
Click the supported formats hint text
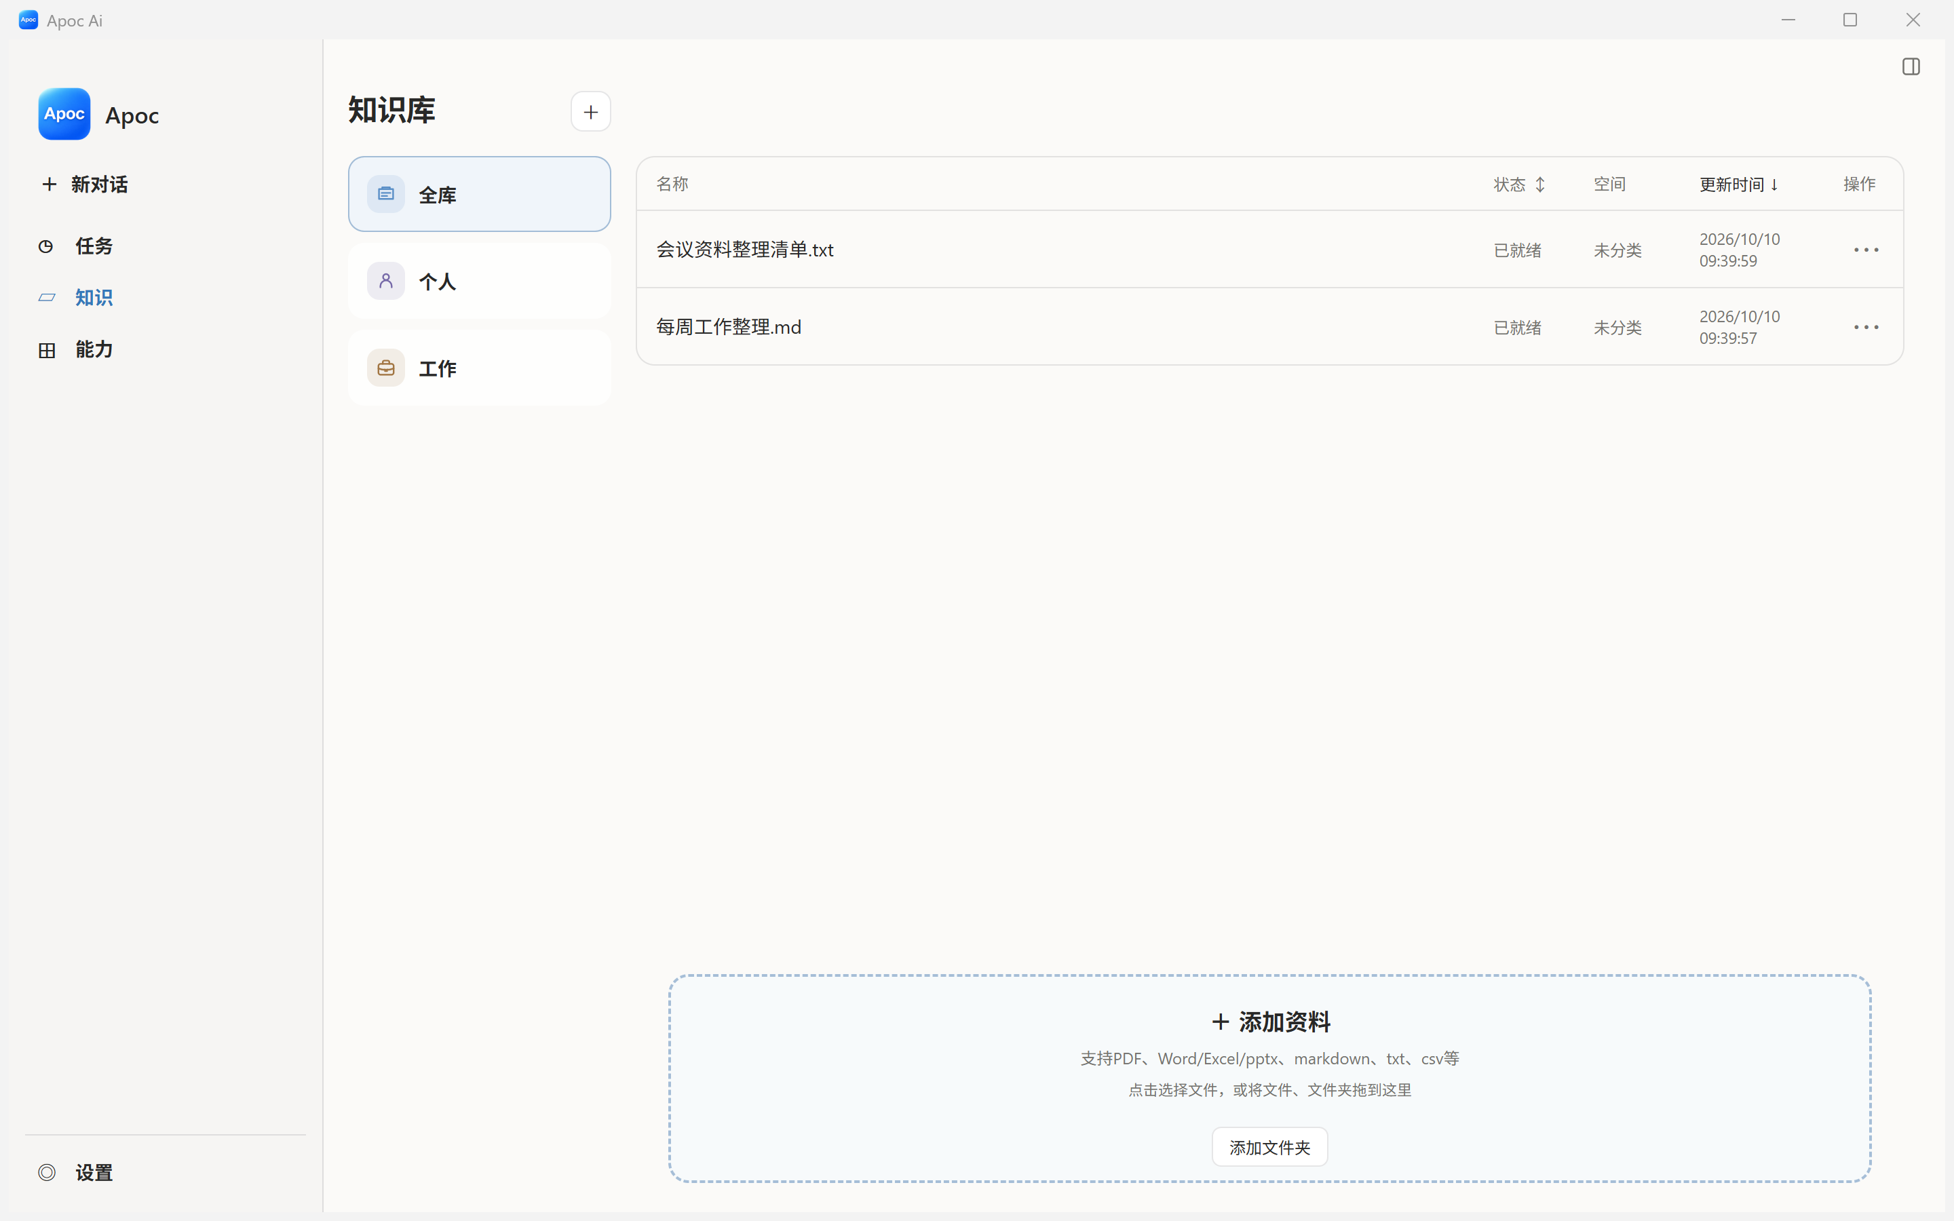(x=1270, y=1059)
